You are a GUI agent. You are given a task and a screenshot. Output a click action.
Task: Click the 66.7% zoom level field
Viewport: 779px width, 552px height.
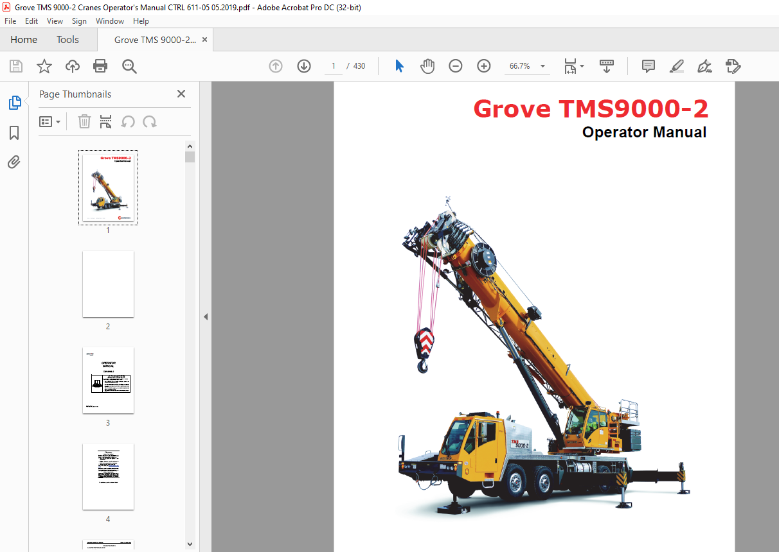(x=520, y=66)
